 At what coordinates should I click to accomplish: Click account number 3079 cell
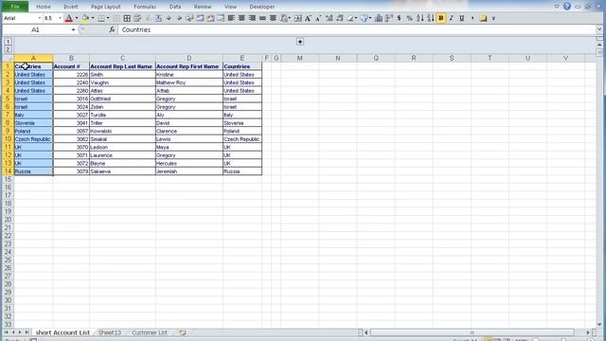click(71, 171)
